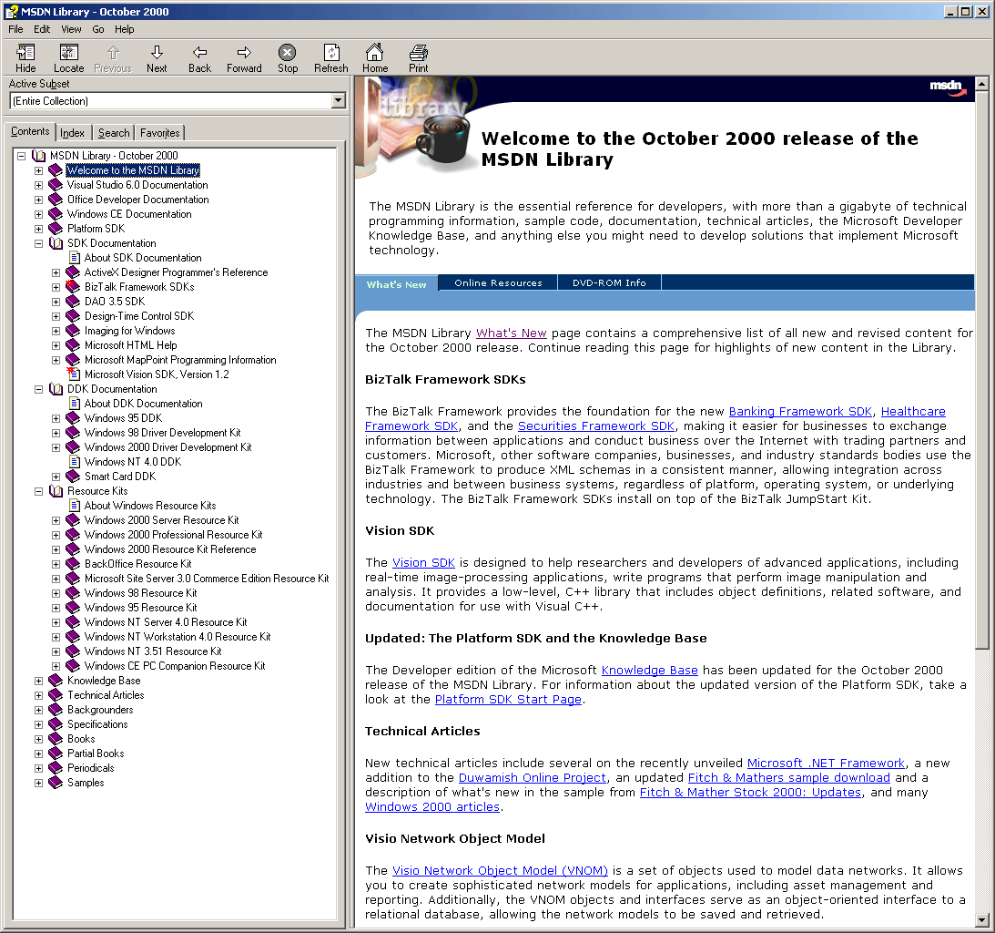Open the Active Subset dropdown
The width and height of the screenshot is (995, 933).
[339, 100]
